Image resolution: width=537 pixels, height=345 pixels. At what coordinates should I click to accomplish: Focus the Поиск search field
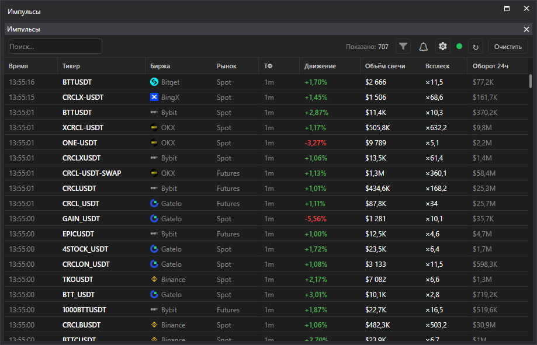[x=56, y=46]
